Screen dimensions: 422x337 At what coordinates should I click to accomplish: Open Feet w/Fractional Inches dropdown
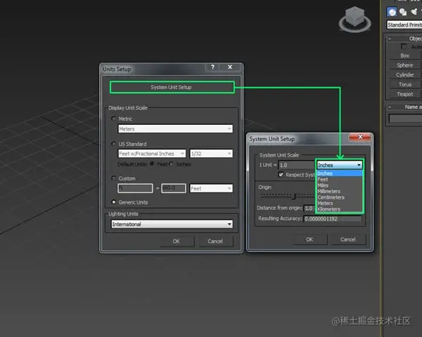(152, 154)
